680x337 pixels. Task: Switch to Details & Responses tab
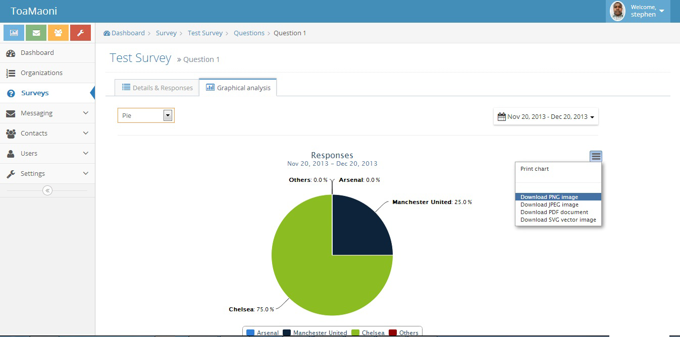(157, 88)
